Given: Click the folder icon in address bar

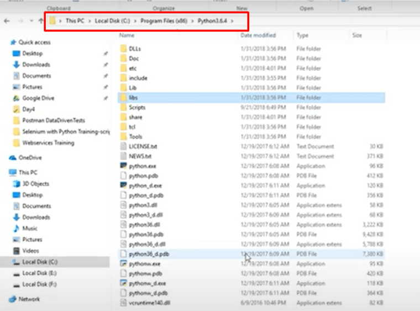Looking at the screenshot, I should pyautogui.click(x=53, y=20).
